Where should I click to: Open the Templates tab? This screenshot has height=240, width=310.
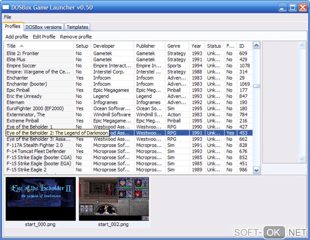(x=77, y=27)
